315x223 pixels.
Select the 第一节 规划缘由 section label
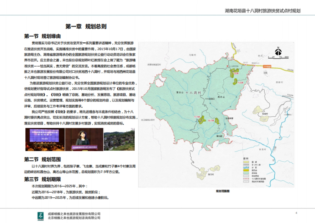point(42,36)
